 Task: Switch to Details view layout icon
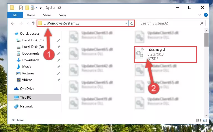click(199, 120)
